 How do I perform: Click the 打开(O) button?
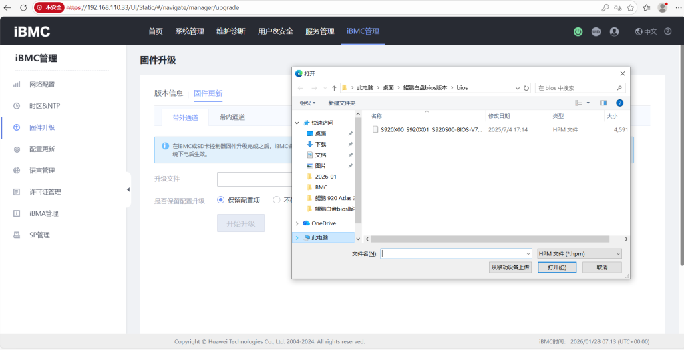coord(556,267)
